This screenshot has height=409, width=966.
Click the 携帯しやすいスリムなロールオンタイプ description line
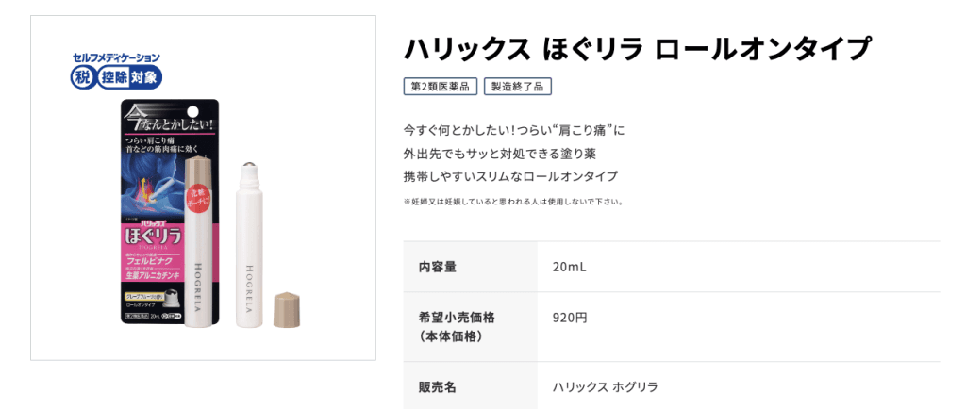pyautogui.click(x=510, y=176)
